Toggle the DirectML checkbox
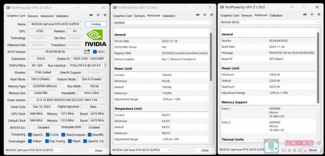 [x=89, y=135]
